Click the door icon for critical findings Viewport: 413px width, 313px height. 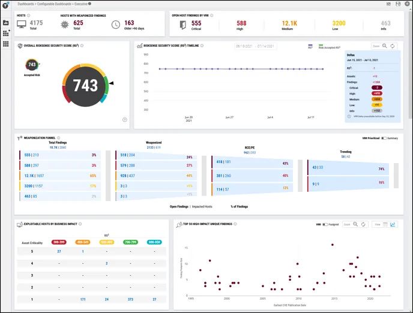click(182, 25)
